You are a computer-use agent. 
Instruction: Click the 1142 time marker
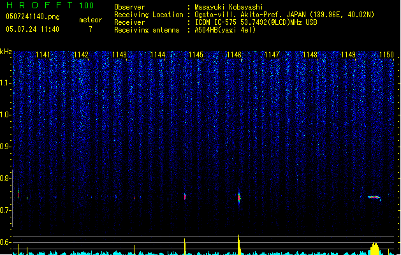pos(82,55)
